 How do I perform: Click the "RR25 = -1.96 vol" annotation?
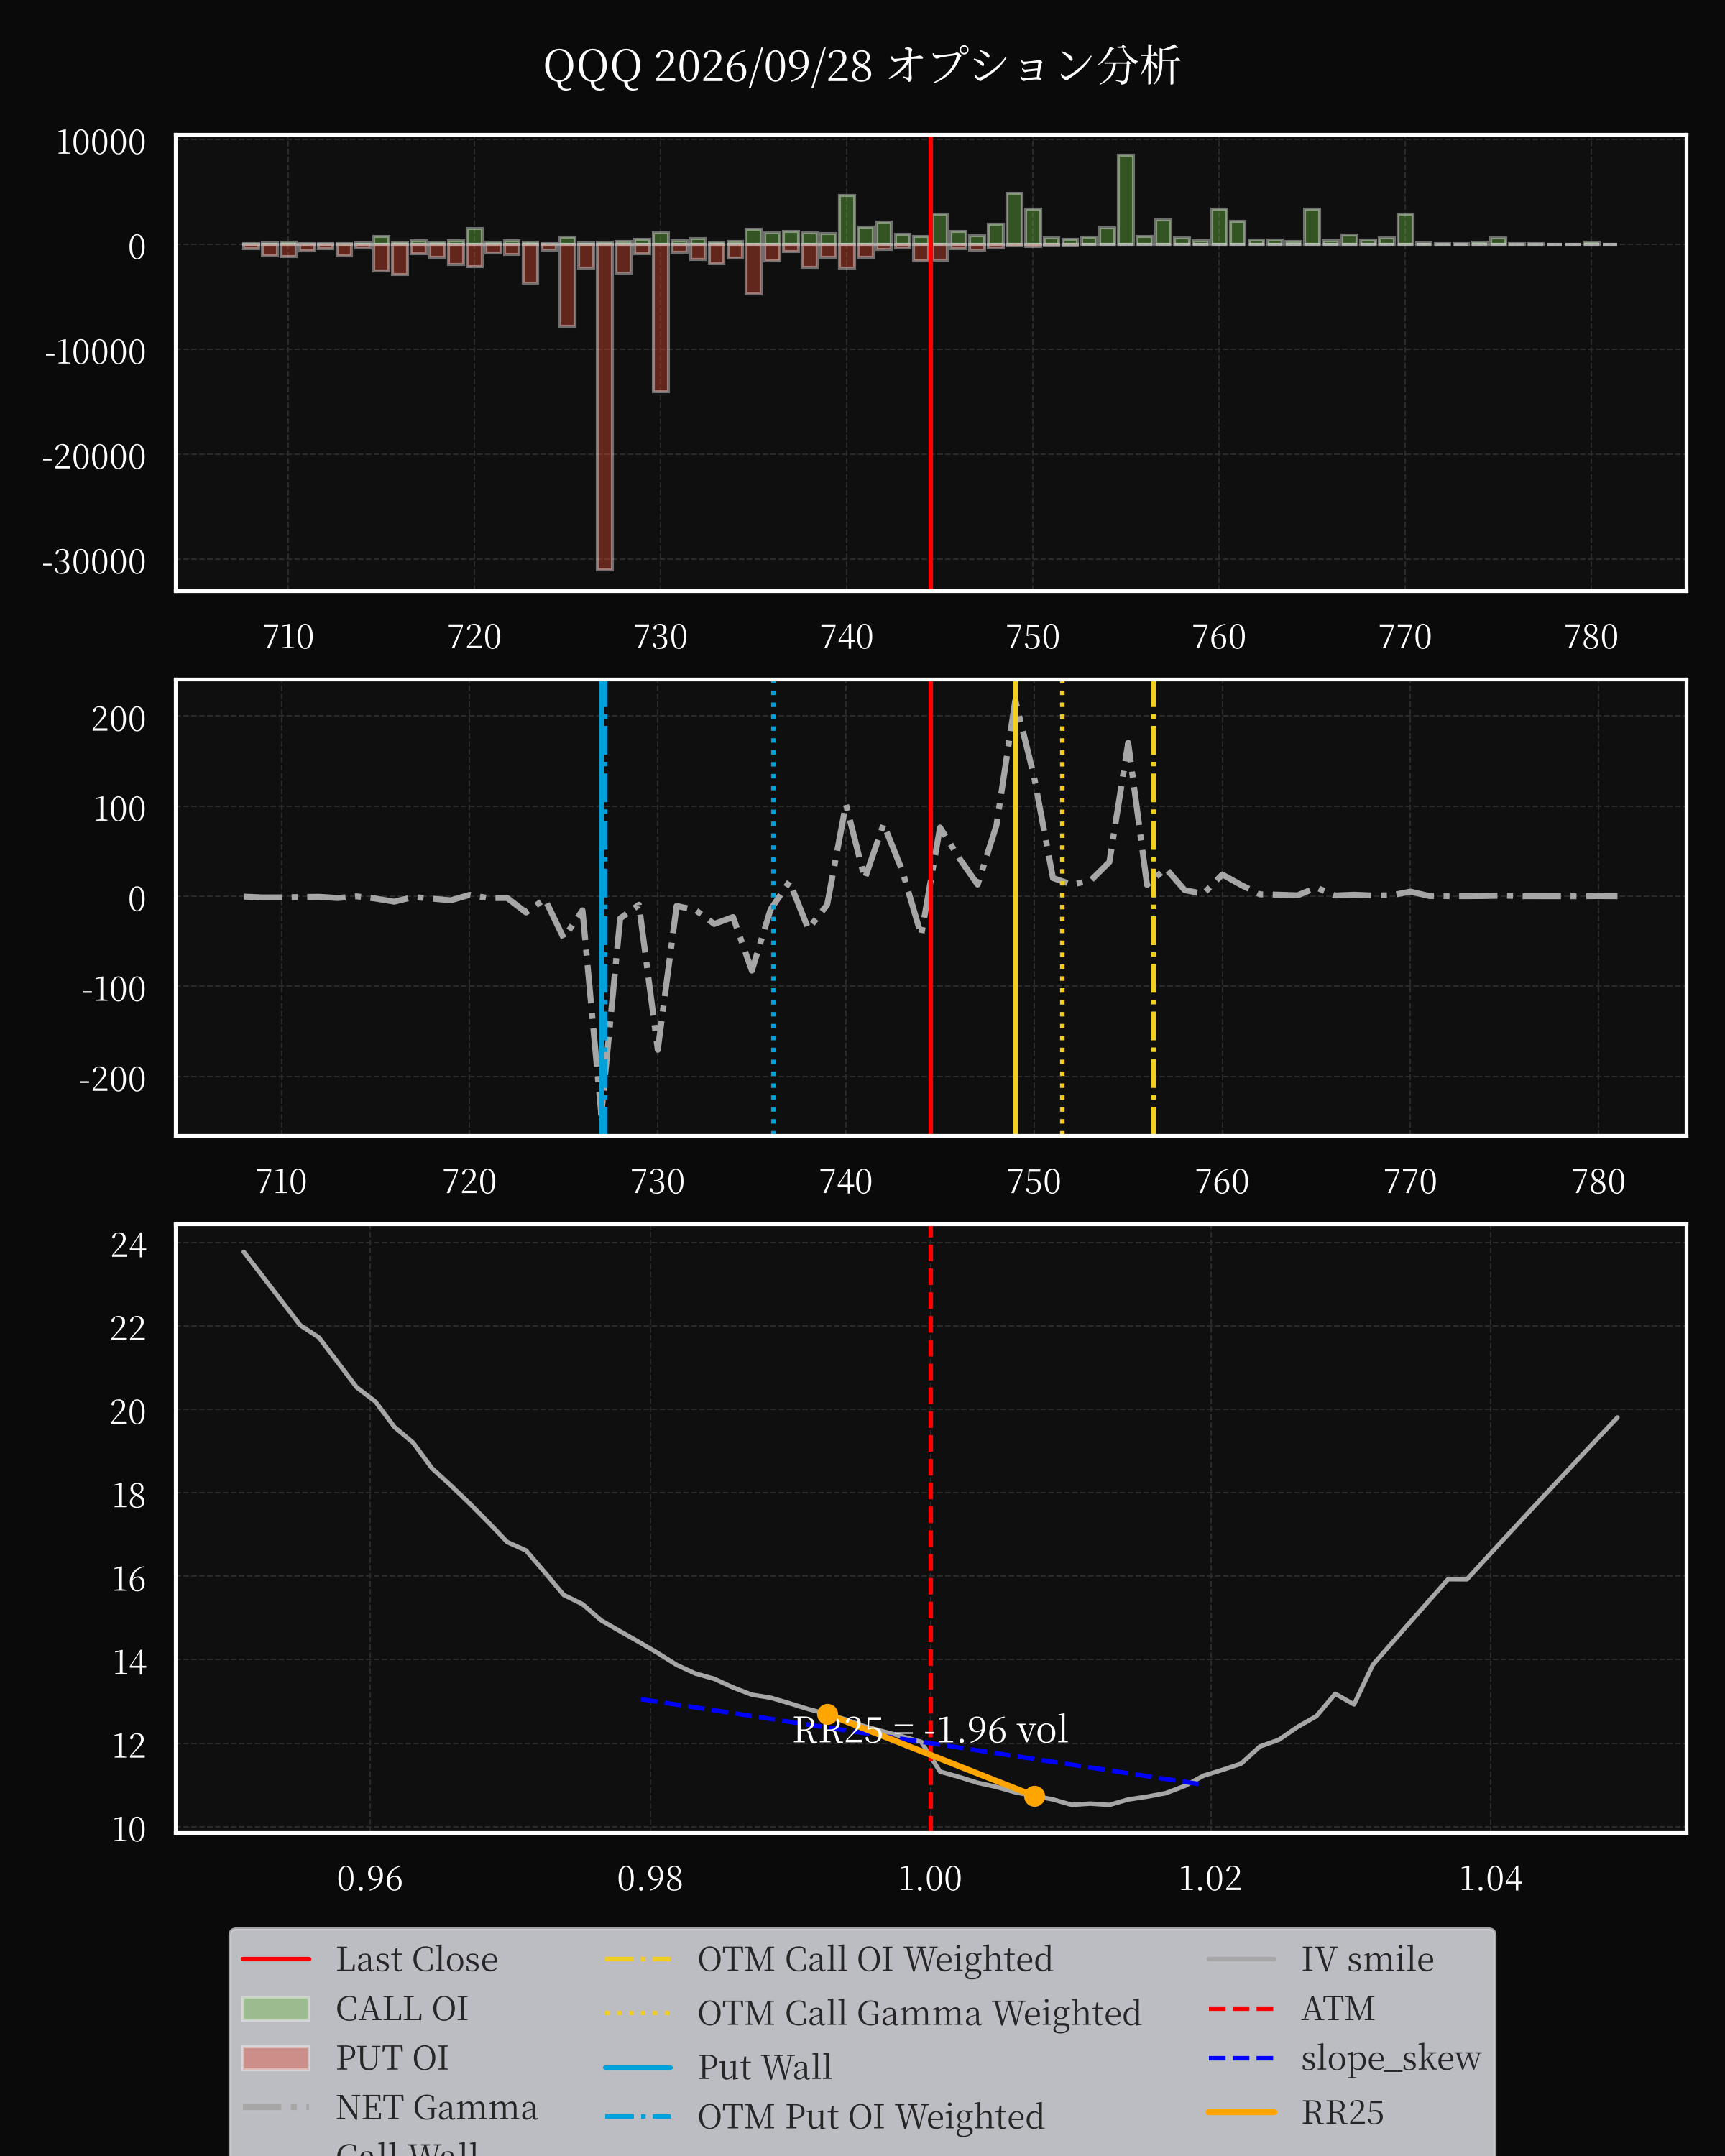930,1729
